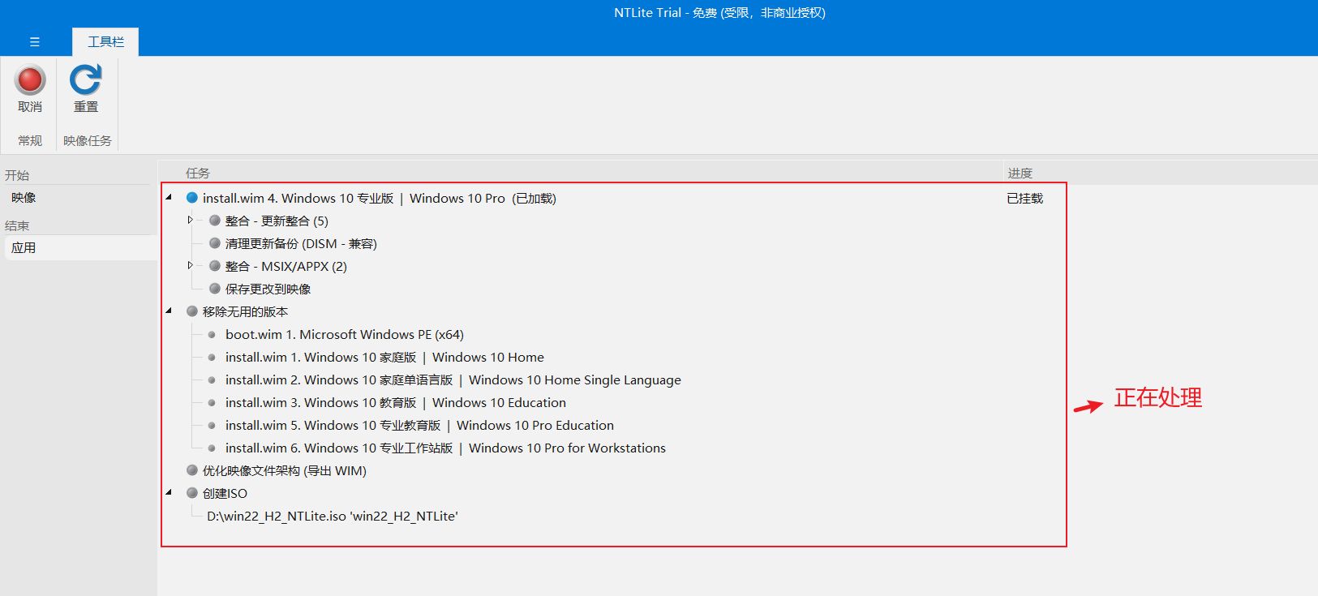
Task: Select boot.wim Microsoft Windows PE (x64) entry
Action: tap(344, 334)
